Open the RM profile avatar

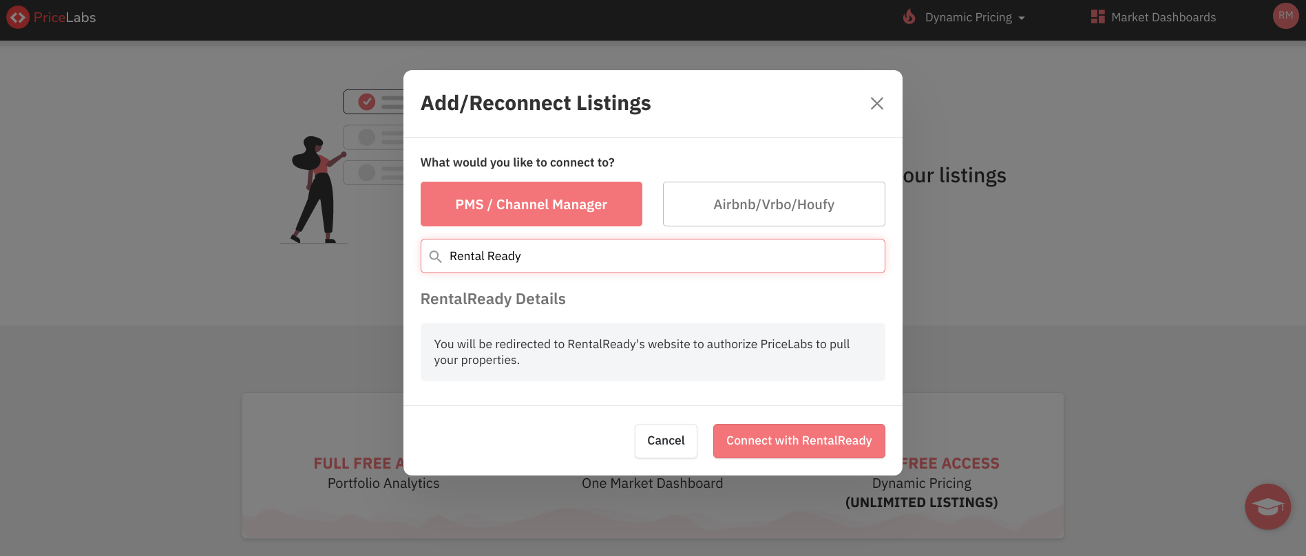(x=1285, y=15)
